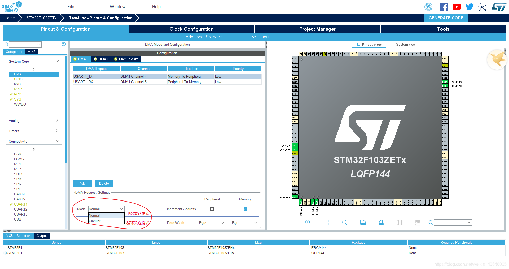Uncheck Memory increment address checkbox
This screenshot has height=269, width=509.
tap(245, 209)
